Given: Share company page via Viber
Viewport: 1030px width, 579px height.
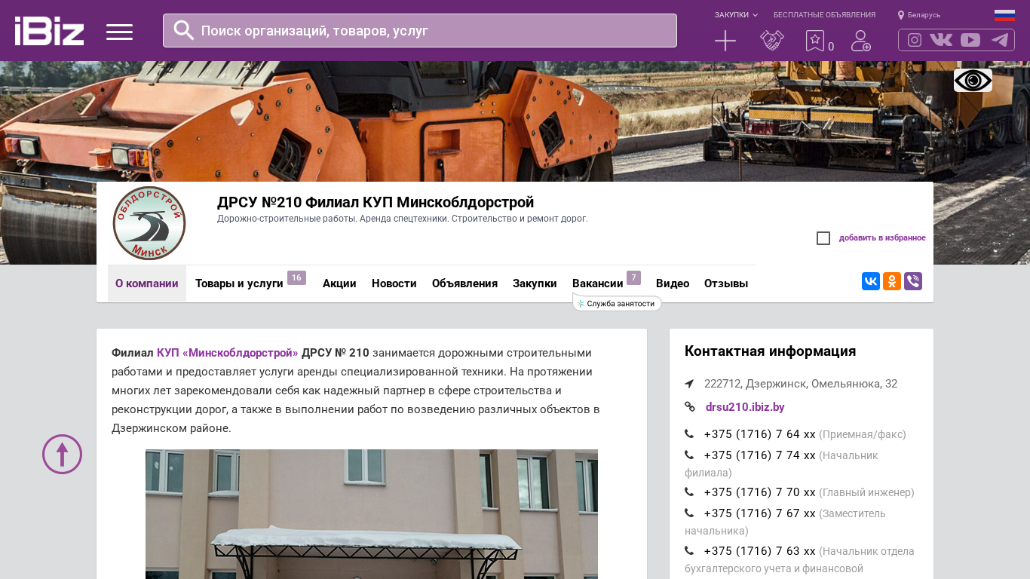Looking at the screenshot, I should click(913, 281).
